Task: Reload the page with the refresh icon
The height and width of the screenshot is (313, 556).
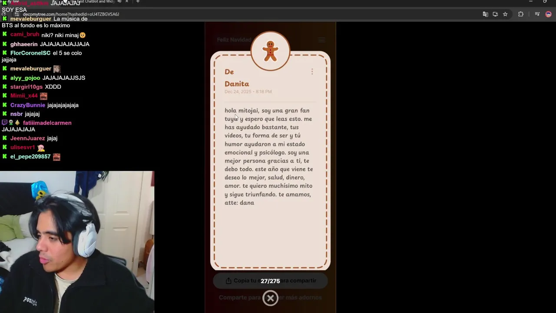Action: tap(4, 14)
